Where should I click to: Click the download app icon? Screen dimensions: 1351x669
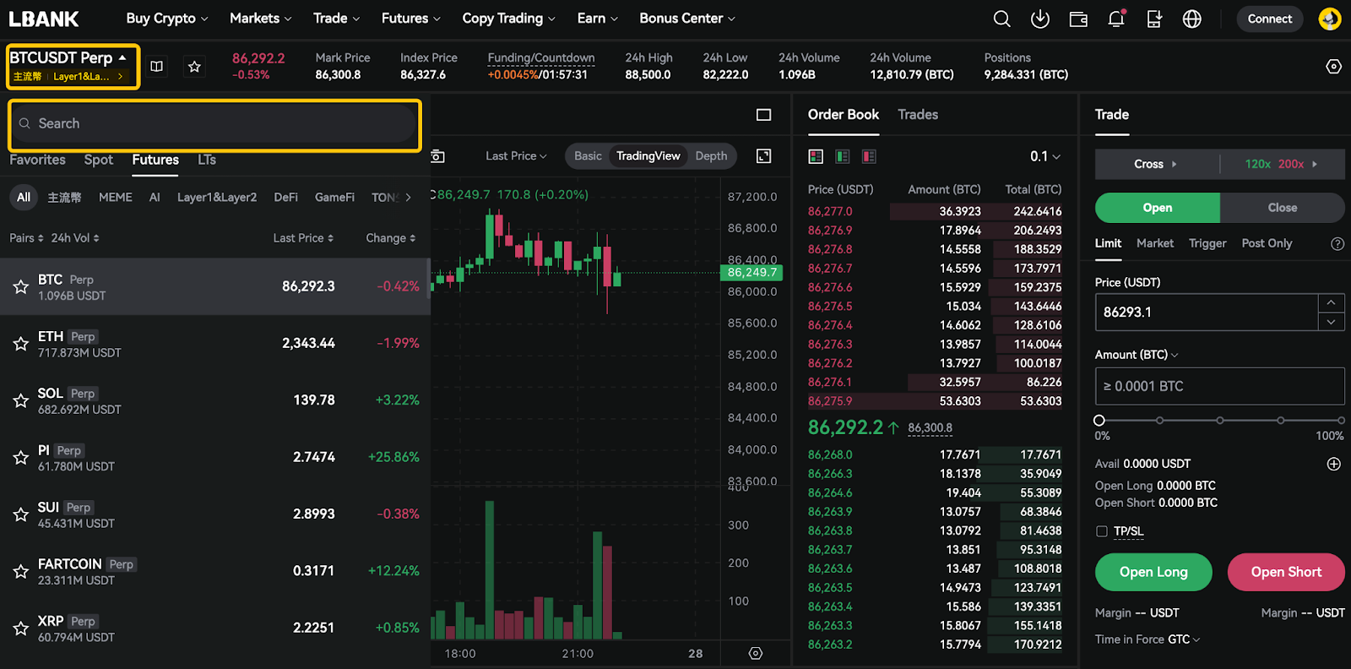click(x=1040, y=19)
